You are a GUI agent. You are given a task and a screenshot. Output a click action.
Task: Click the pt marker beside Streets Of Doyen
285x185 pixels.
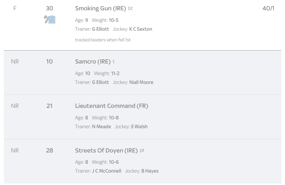pyautogui.click(x=142, y=150)
